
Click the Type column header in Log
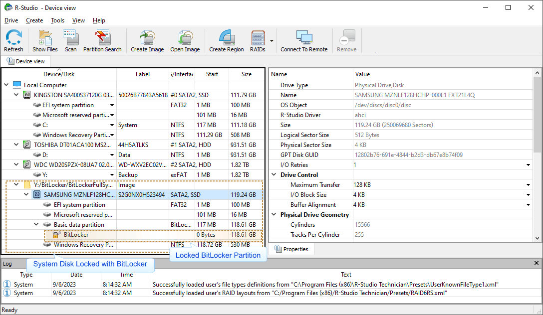click(26, 275)
